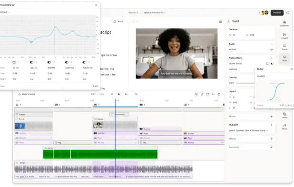Viewport: 294px width, 187px height.
Task: Add a Multicam with the plus button
Action: (x=271, y=125)
